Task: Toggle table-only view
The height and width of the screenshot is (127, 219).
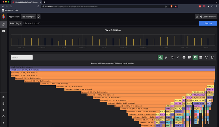Action: coord(184,57)
